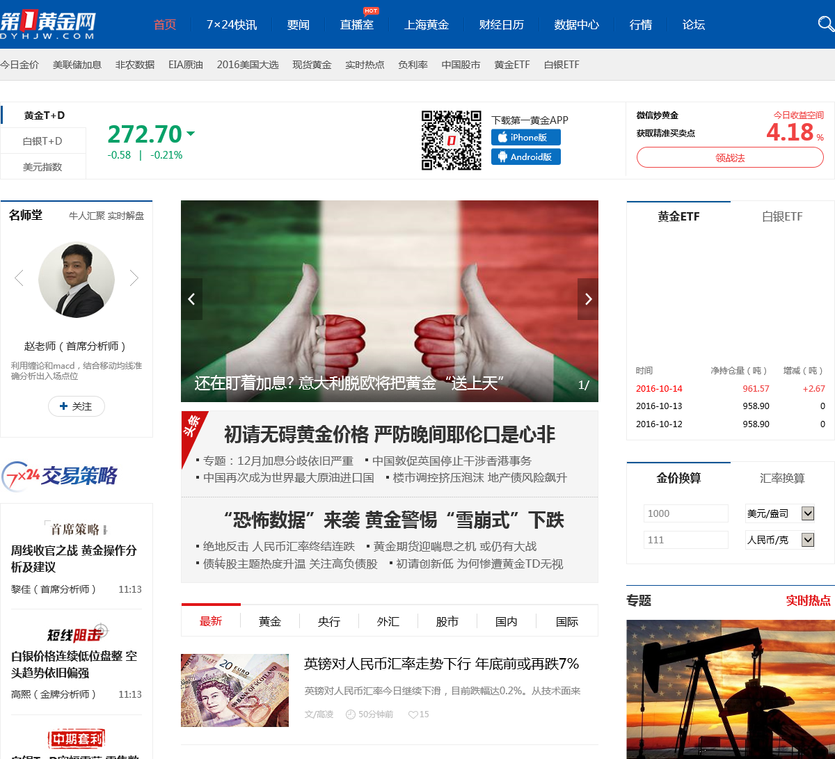Click the 第1黄金网 site logo
This screenshot has width=835, height=759.
pyautogui.click(x=47, y=24)
